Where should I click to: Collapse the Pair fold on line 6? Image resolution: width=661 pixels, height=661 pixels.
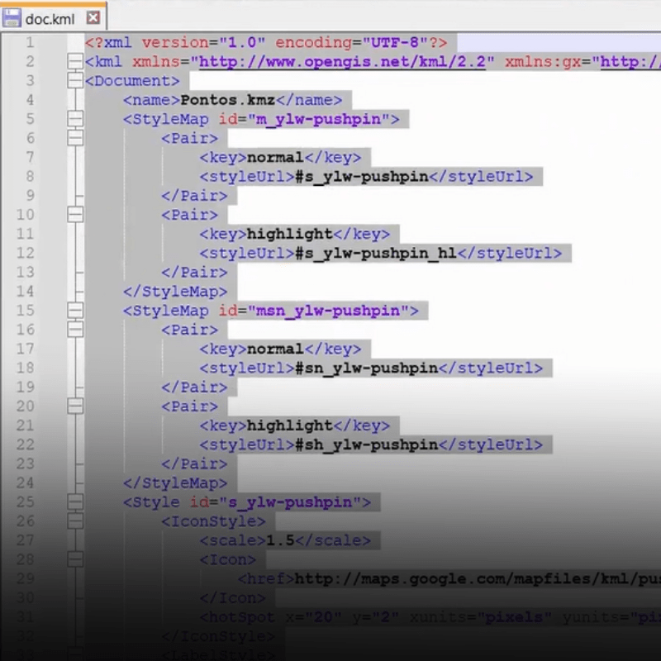tap(75, 138)
